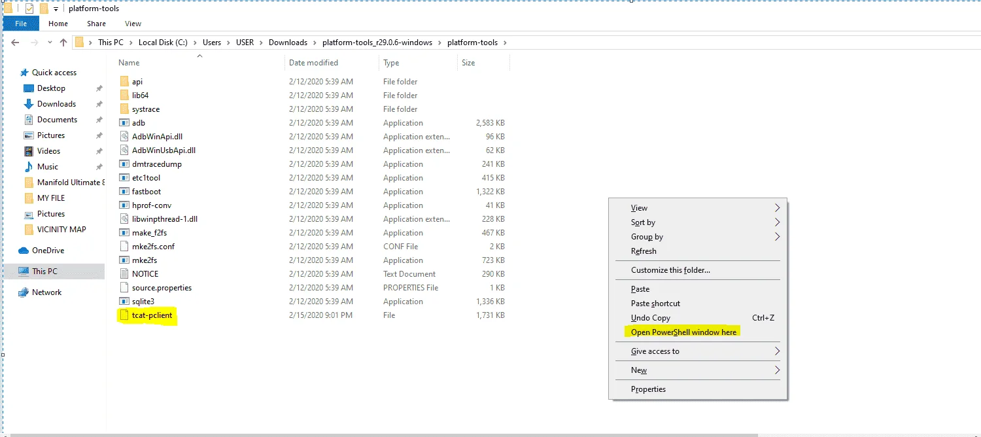981x437 pixels.
Task: Open Documents in Quick access
Action: coord(57,120)
